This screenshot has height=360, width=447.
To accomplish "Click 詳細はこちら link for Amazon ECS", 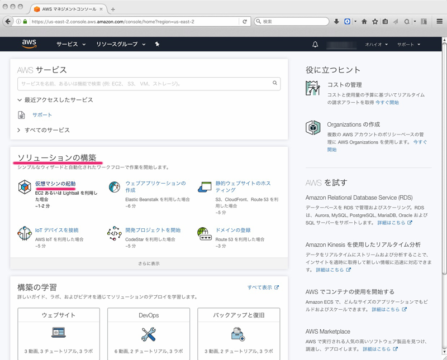I will click(389, 309).
